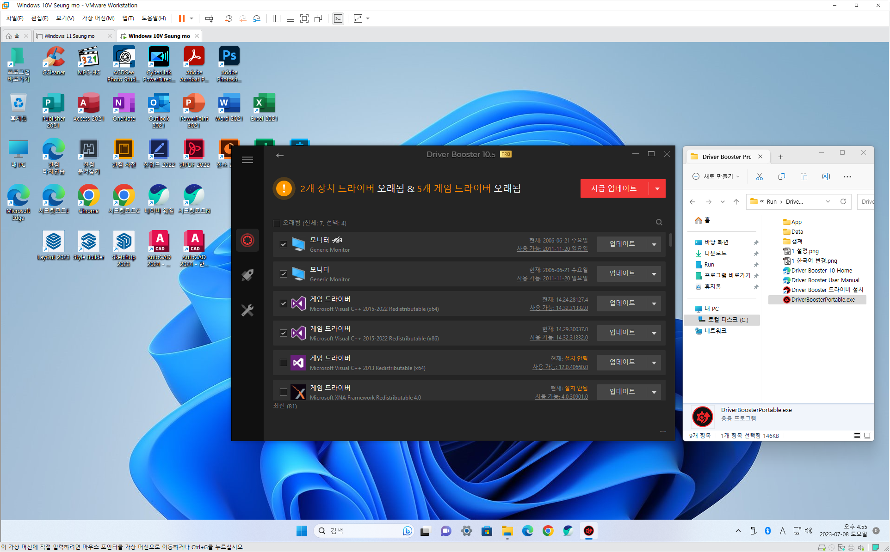Image resolution: width=890 pixels, height=552 pixels.
Task: Open Driver Booster hamburger menu
Action: click(x=247, y=160)
